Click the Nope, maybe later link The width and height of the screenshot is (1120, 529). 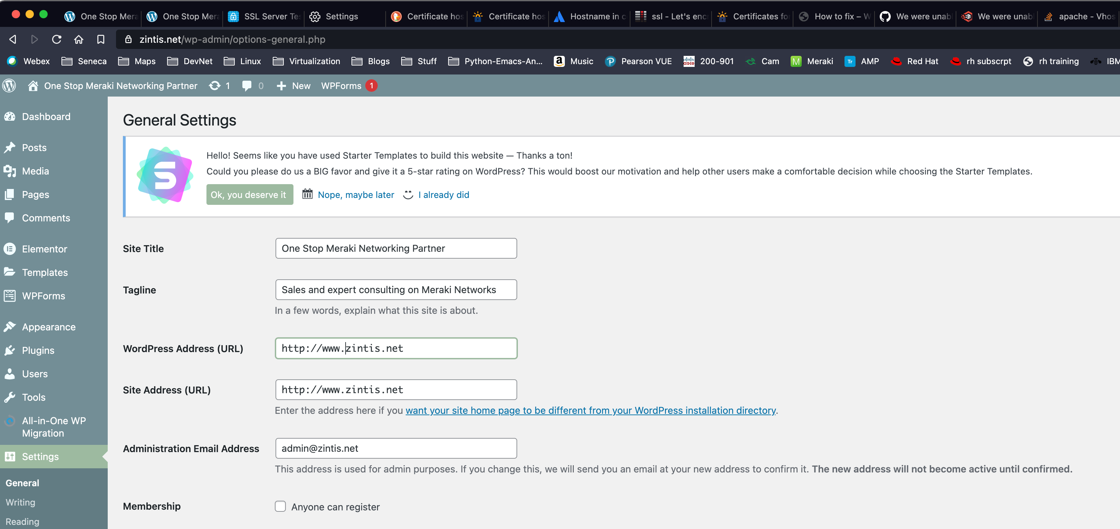click(x=355, y=194)
